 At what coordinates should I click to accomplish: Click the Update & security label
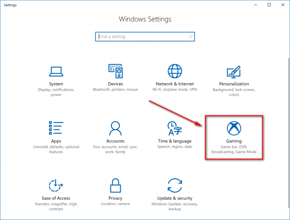(x=175, y=198)
